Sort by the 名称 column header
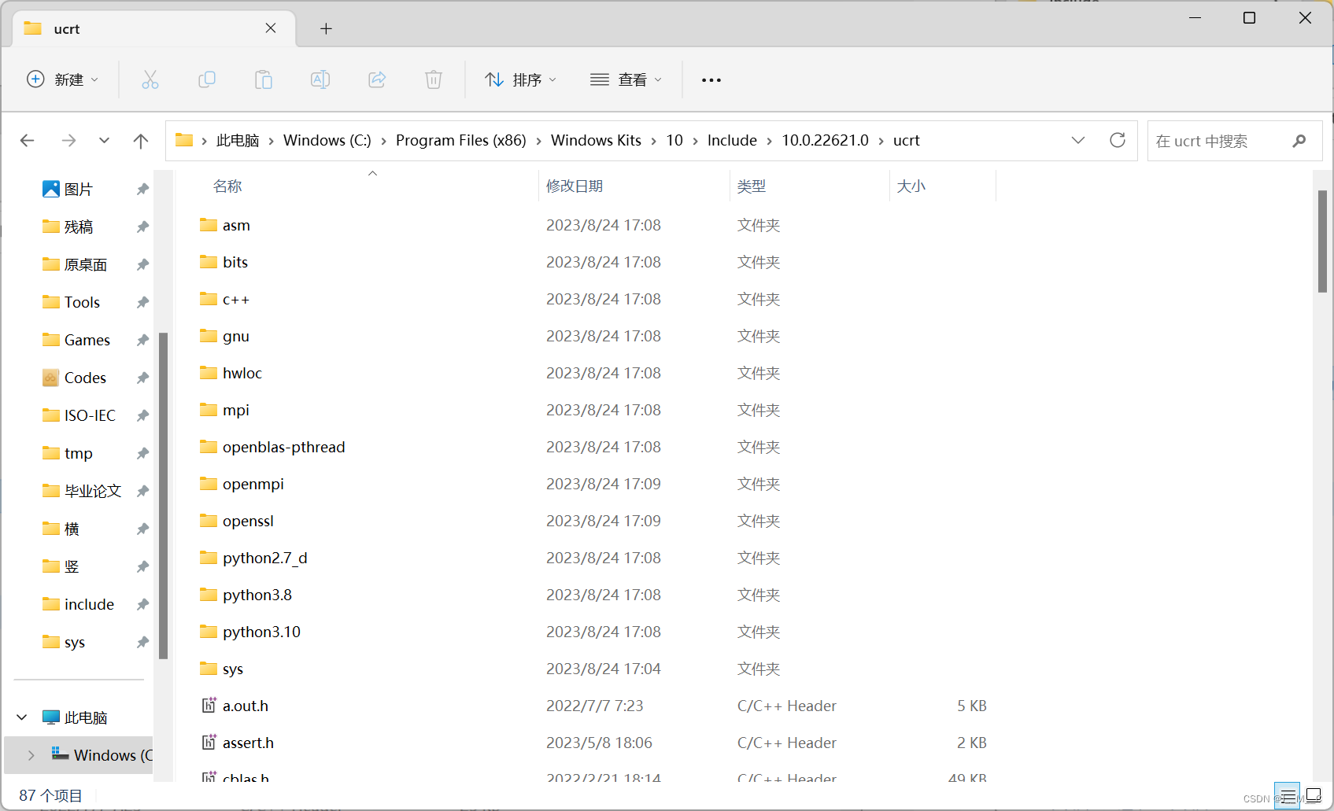This screenshot has height=811, width=1334. [227, 186]
